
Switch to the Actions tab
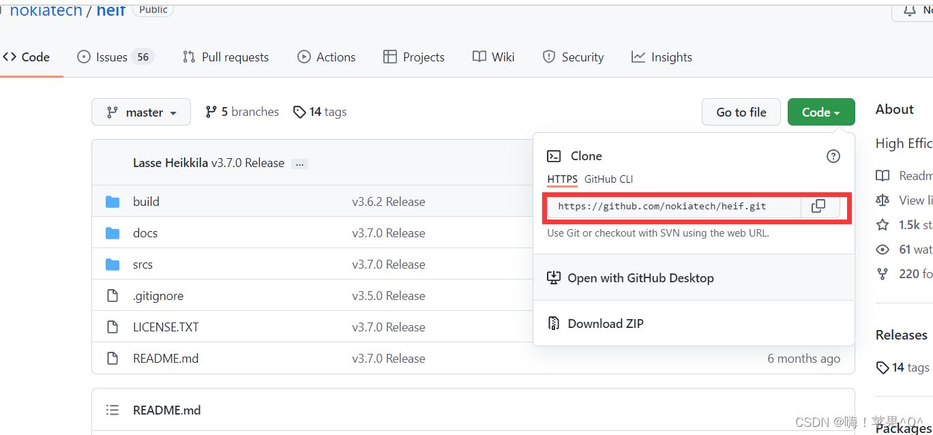(x=327, y=57)
